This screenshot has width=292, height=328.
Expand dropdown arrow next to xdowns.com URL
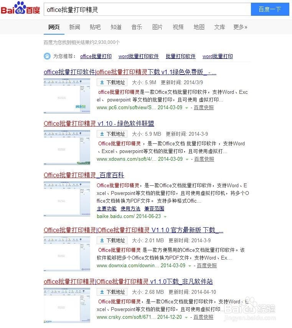[187, 160]
